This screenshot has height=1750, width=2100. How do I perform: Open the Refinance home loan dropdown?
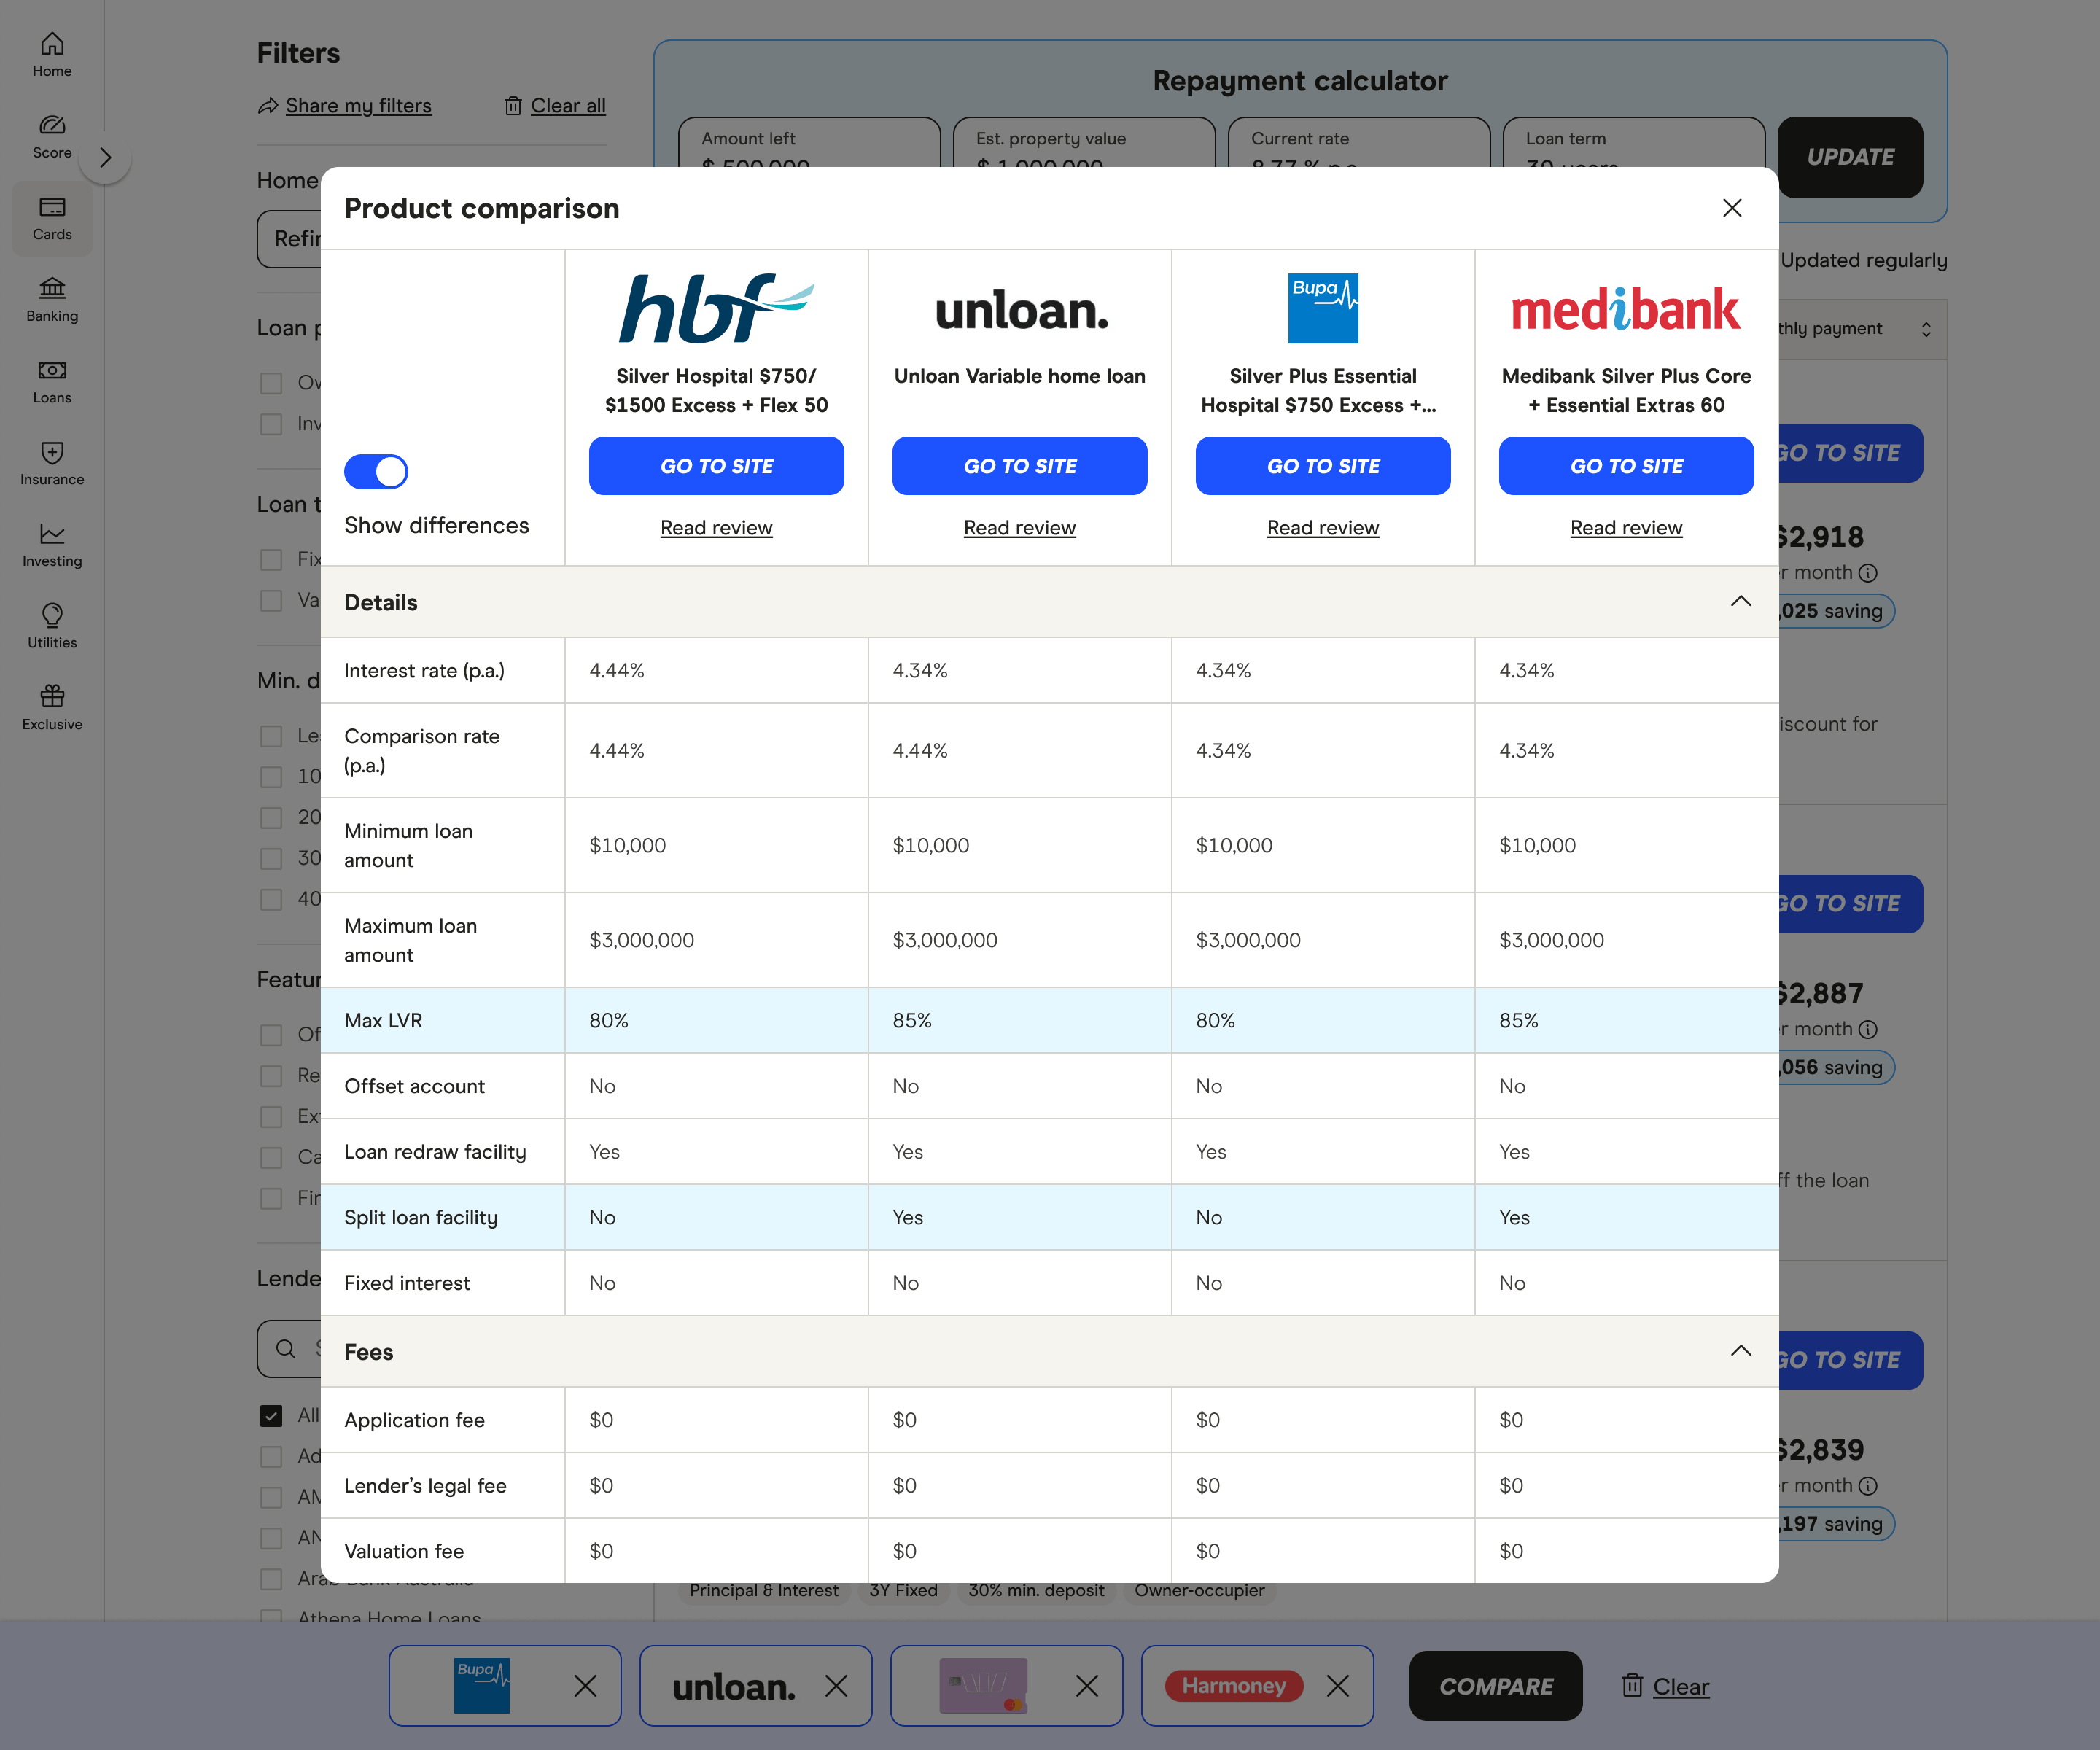(290, 239)
